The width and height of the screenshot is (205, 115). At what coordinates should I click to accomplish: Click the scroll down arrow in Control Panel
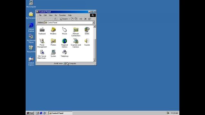point(94,60)
